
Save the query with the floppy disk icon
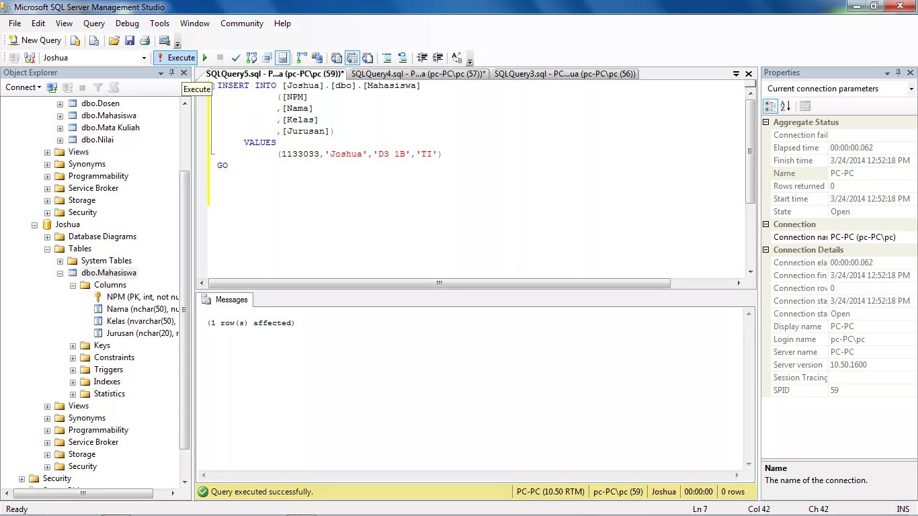pos(130,40)
